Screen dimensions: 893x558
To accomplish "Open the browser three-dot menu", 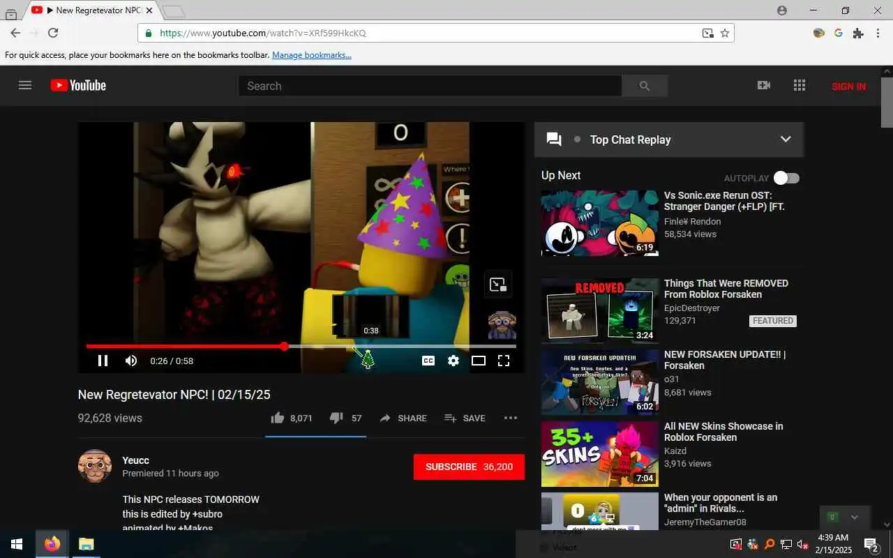I will pos(878,33).
